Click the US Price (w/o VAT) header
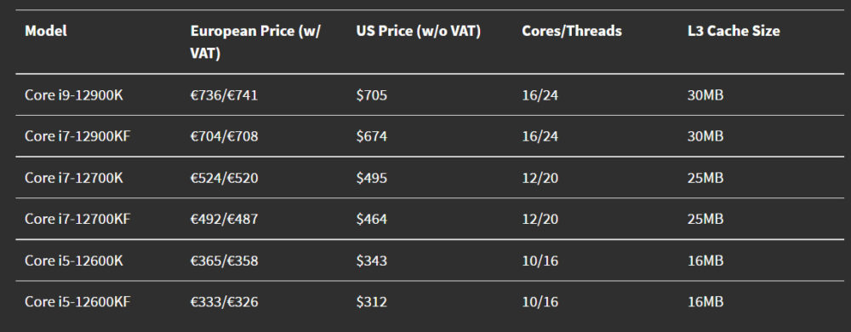This screenshot has width=851, height=332. pyautogui.click(x=419, y=31)
